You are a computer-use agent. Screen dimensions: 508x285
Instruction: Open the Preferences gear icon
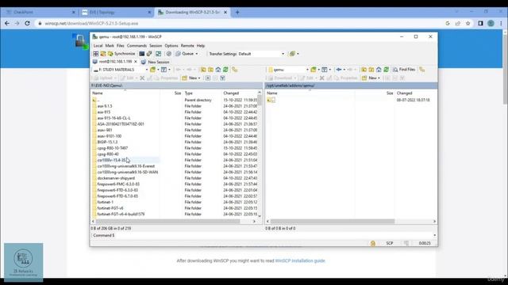tap(169, 54)
